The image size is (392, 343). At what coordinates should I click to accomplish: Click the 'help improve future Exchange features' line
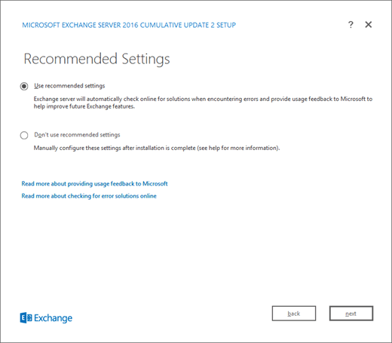(84, 106)
